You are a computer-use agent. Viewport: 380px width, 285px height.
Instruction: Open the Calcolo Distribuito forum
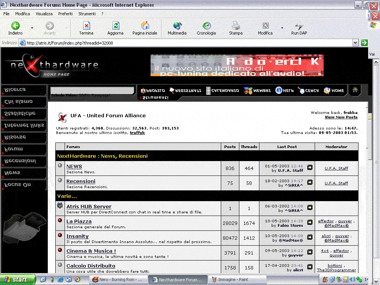[91, 266]
